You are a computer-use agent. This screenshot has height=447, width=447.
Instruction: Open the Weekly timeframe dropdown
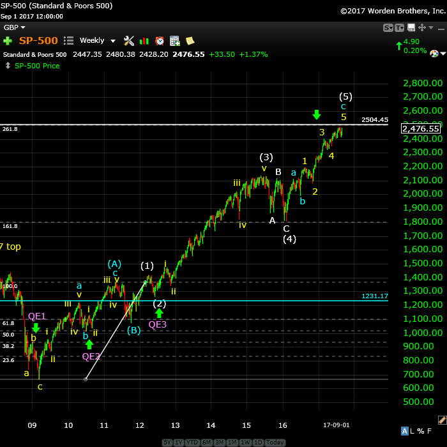98,40
